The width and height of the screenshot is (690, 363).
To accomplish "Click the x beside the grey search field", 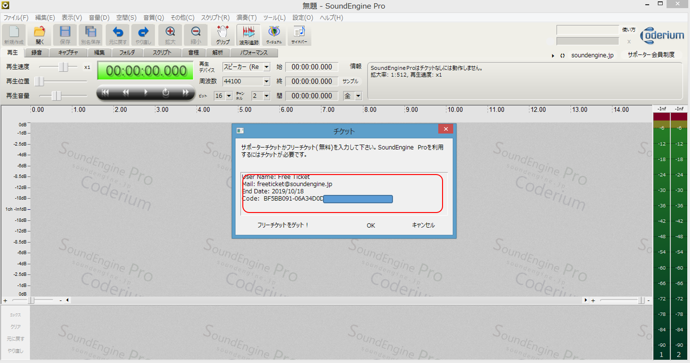I will (629, 41).
